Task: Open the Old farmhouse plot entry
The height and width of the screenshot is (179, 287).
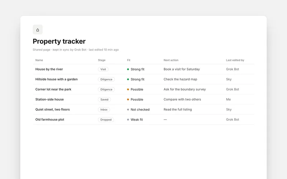Action: (50, 120)
